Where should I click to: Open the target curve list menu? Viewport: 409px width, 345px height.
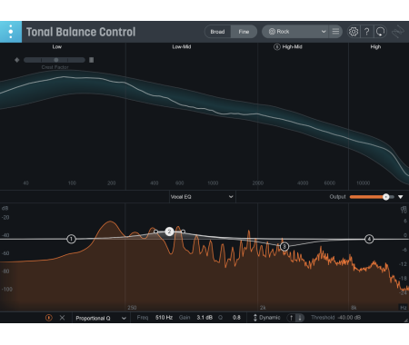[335, 32]
